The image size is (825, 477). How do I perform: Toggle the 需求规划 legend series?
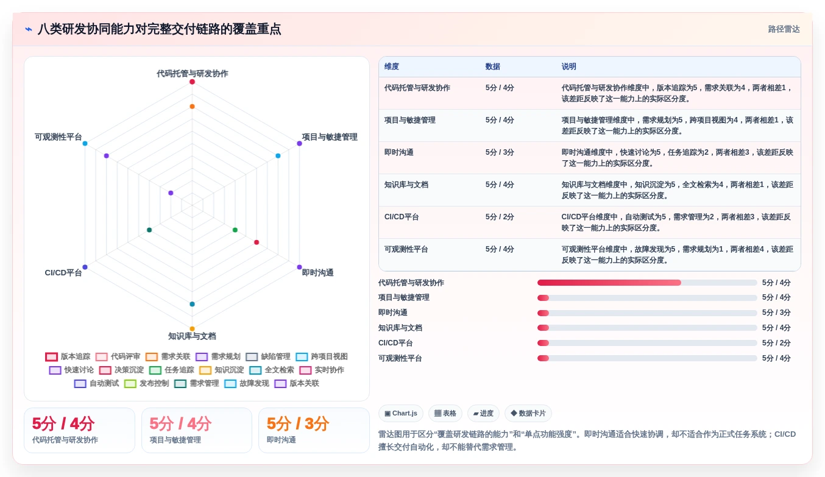click(218, 357)
